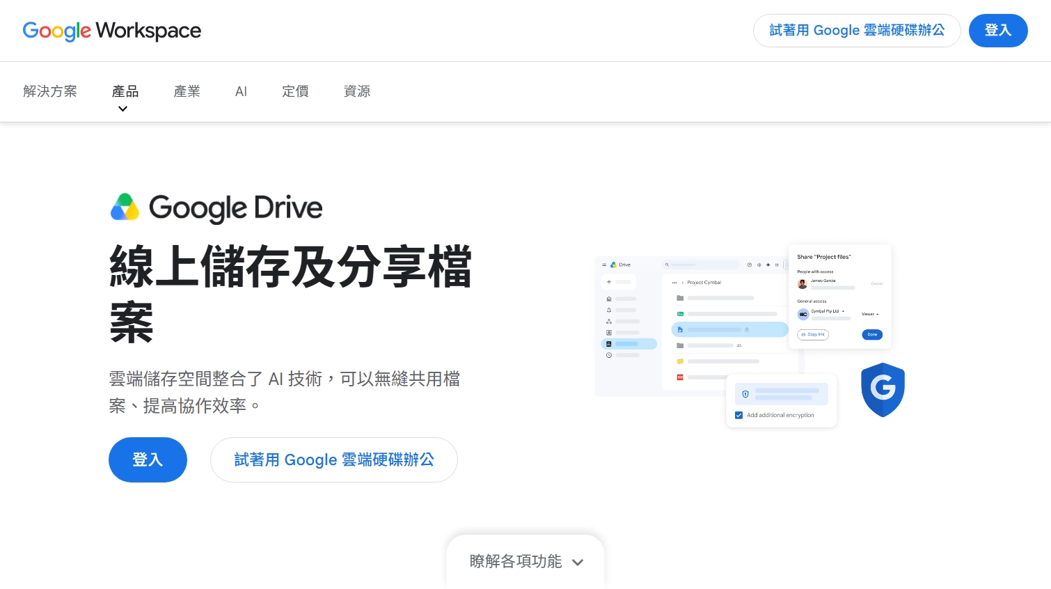The height and width of the screenshot is (589, 1051).
Task: Click the Google Drive triangle logo
Action: [125, 207]
